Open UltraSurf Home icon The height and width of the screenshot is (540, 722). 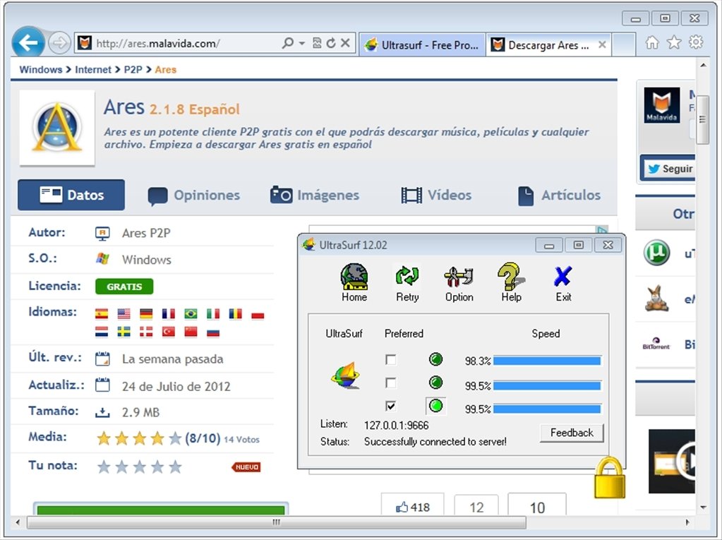[354, 277]
